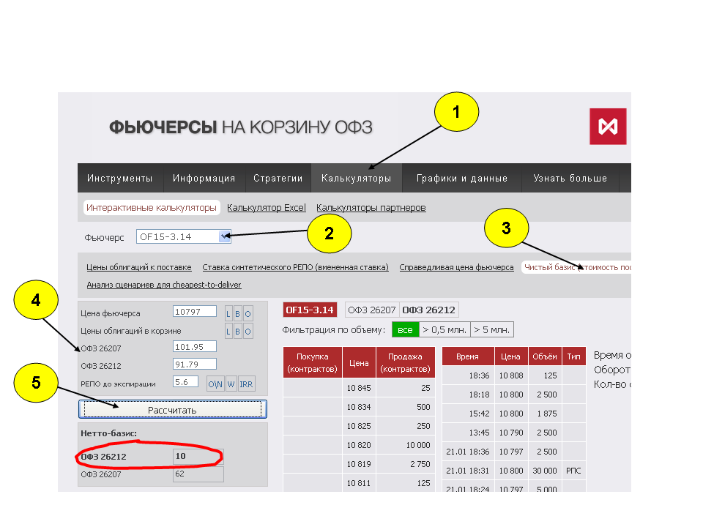
Task: Select the Калькуляторы menu item
Action: [x=357, y=179]
